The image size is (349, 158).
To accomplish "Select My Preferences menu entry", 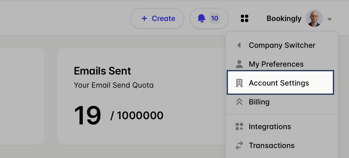I will [276, 64].
